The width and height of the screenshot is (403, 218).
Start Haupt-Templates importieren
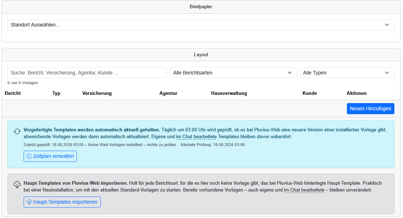pyautogui.click(x=62, y=202)
